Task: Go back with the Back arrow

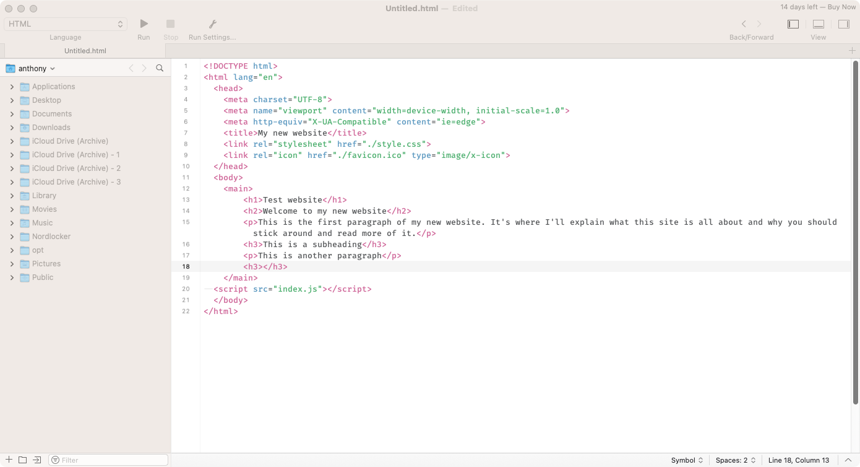Action: [x=744, y=24]
